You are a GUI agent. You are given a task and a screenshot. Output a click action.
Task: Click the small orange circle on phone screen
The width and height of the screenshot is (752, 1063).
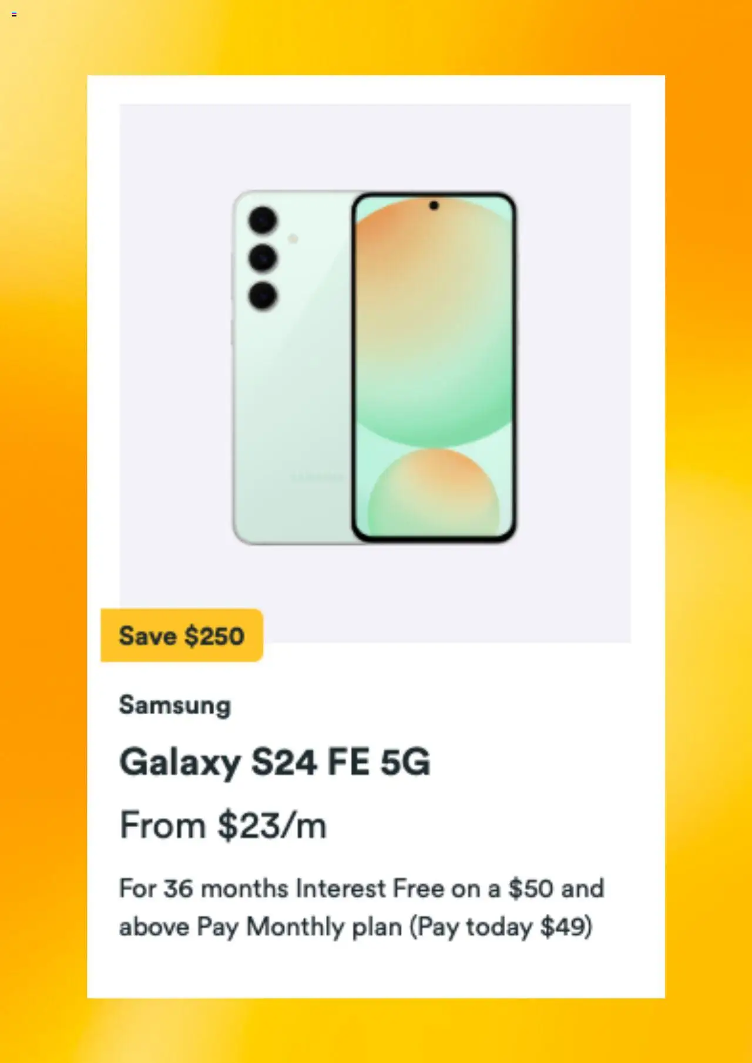click(434, 492)
